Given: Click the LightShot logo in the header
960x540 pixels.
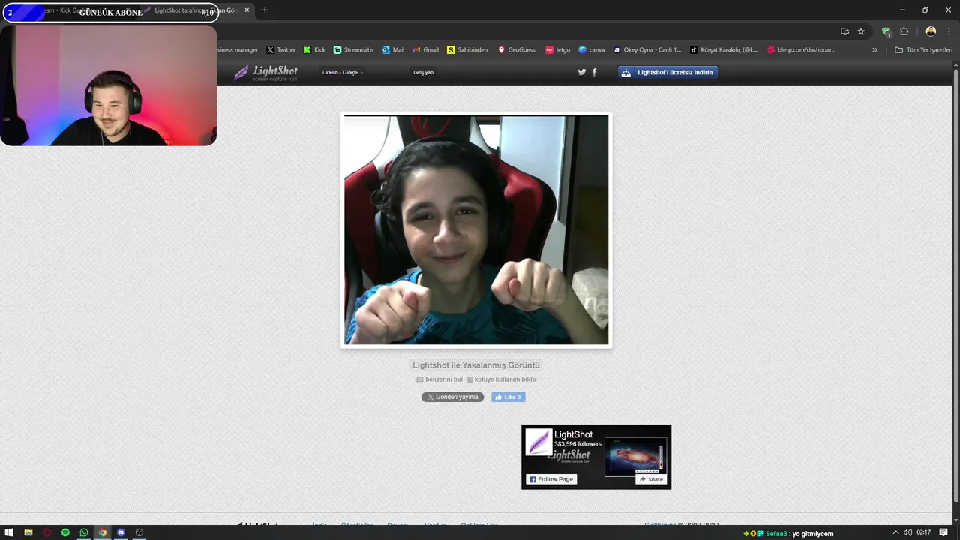Looking at the screenshot, I should click(266, 72).
